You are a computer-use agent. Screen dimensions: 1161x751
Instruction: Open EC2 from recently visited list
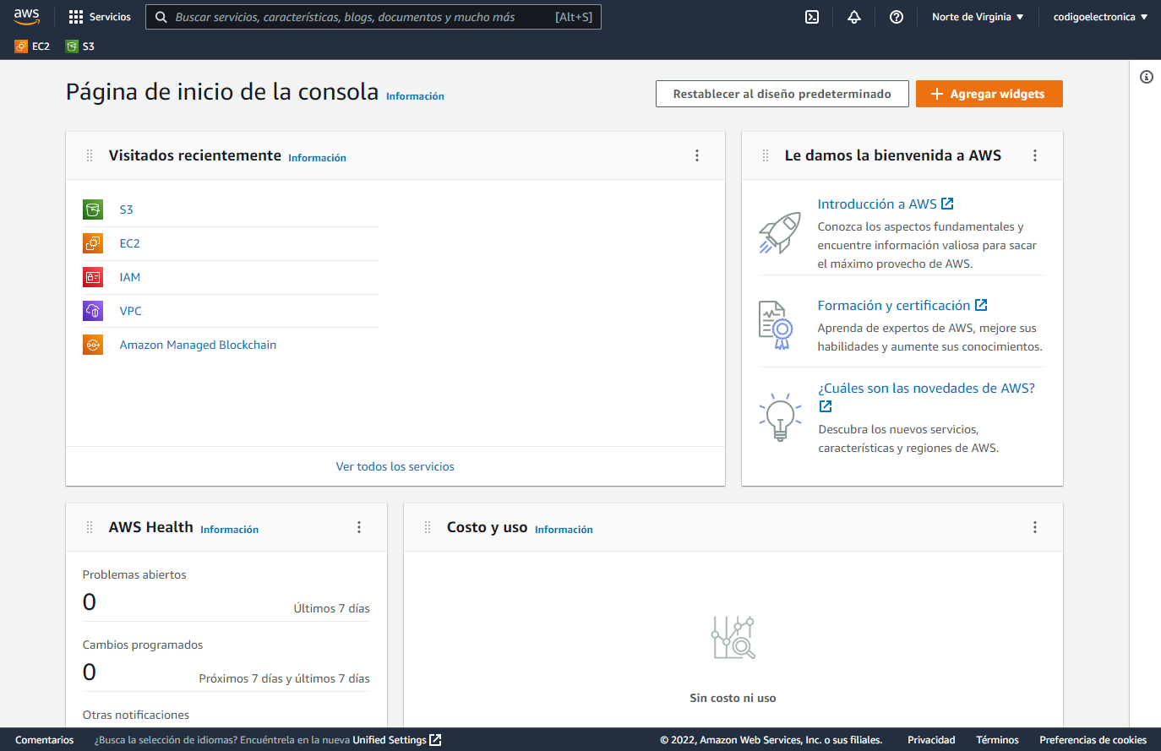tap(129, 243)
